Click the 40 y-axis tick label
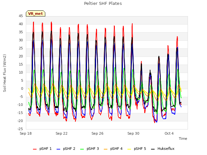Image resolution: width=207 pixels, height=155 pixels. pos(21,24)
